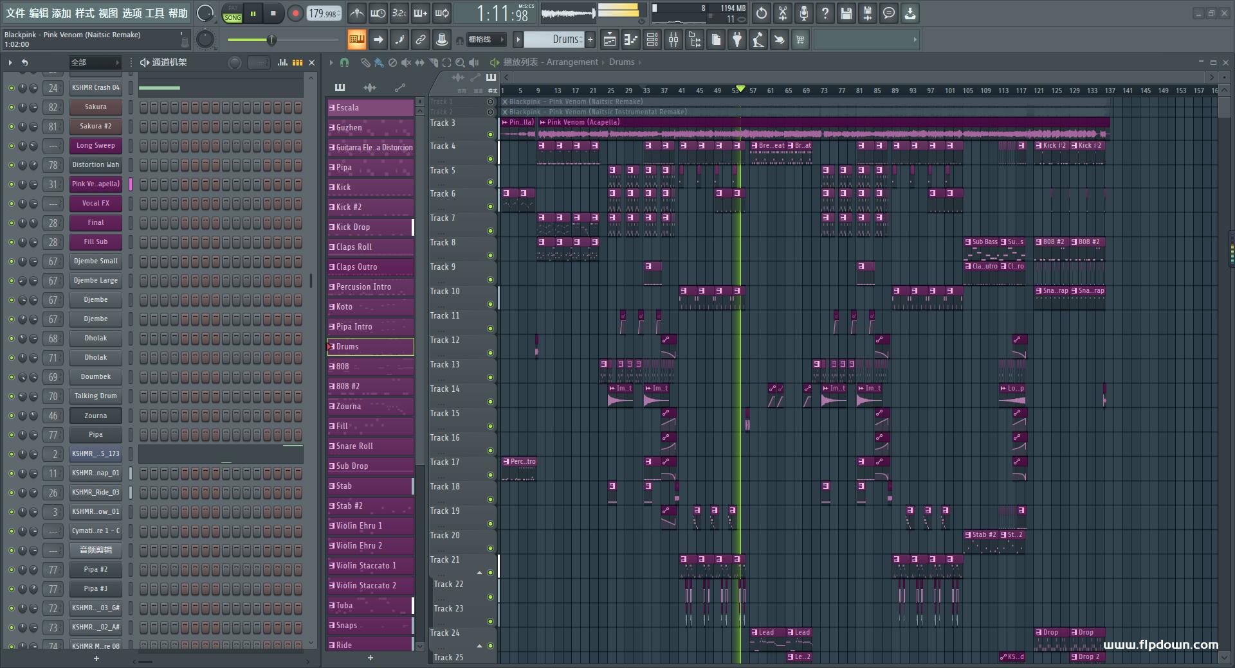The width and height of the screenshot is (1235, 668).
Task: Open the audio editor scissors icon
Action: click(x=783, y=13)
